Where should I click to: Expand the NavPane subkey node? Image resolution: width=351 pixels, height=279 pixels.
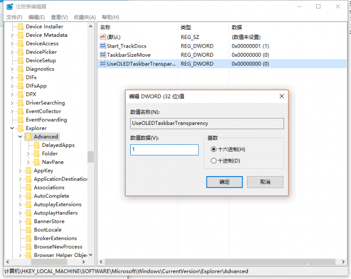(x=28, y=162)
